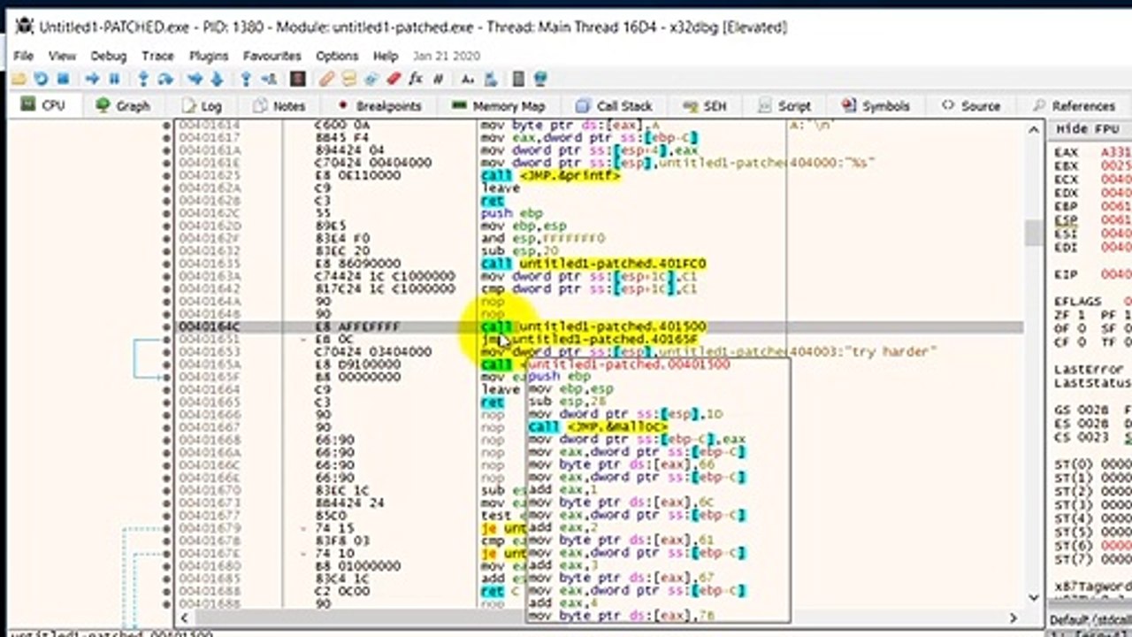Image resolution: width=1132 pixels, height=637 pixels.
Task: Toggle breakpoint bullet at address 00401642
Action: [x=167, y=288]
